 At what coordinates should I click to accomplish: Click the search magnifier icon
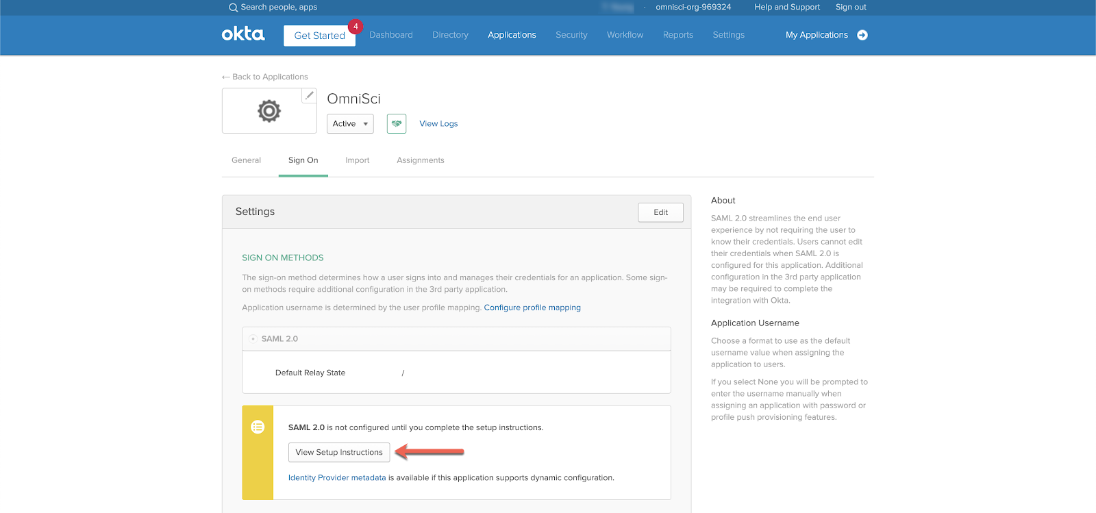[x=233, y=8]
